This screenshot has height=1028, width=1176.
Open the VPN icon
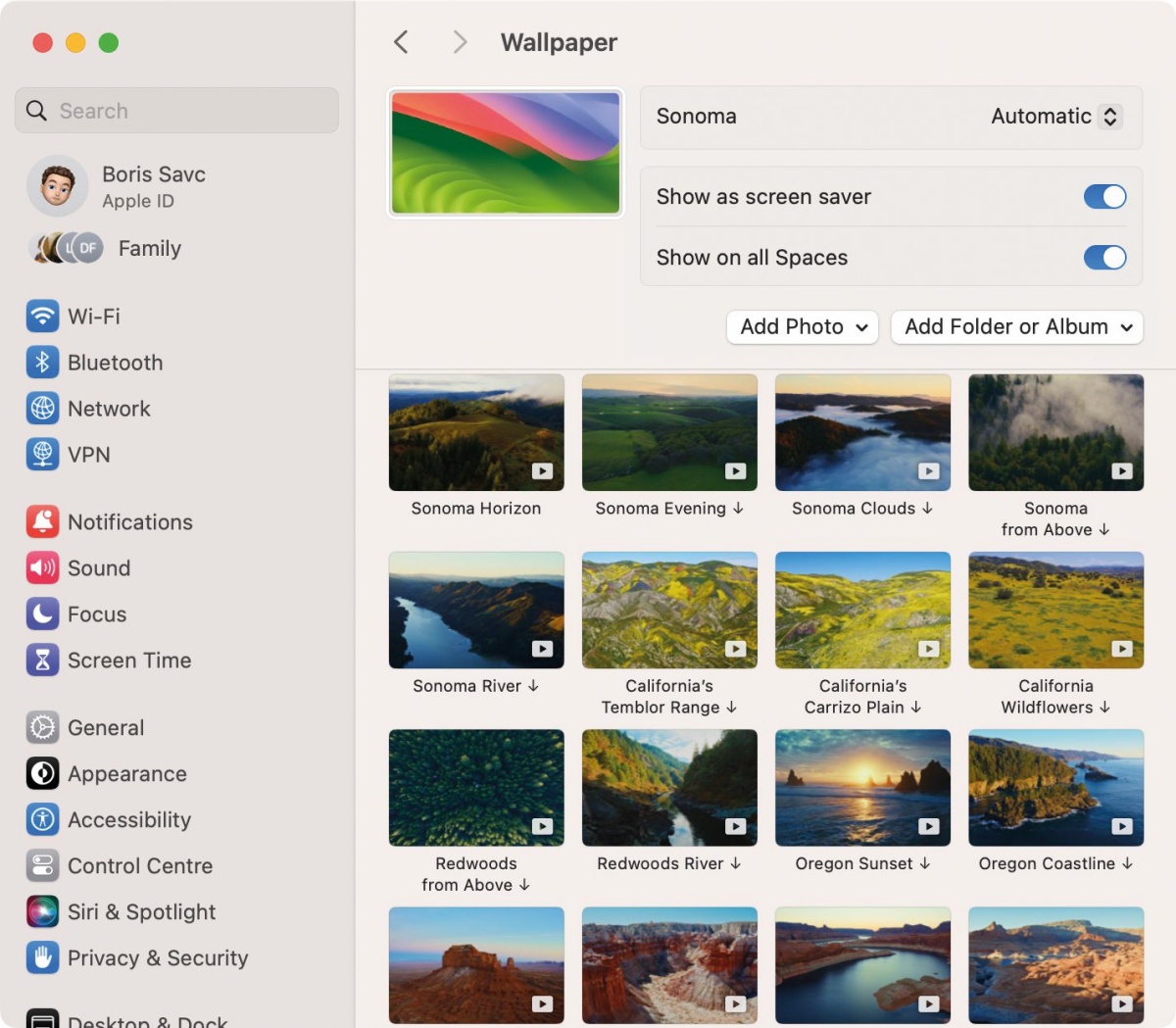click(42, 455)
